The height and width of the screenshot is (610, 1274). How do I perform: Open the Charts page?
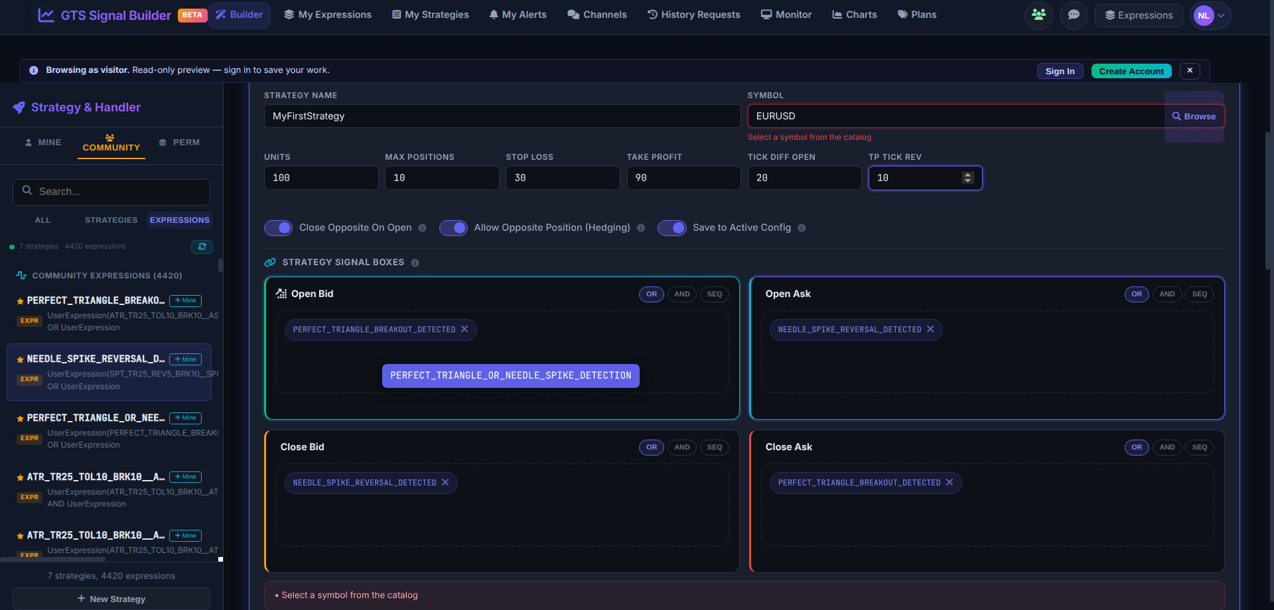coord(855,15)
